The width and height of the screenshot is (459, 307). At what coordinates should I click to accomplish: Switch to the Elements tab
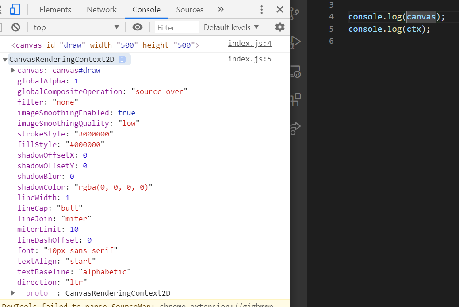point(55,9)
